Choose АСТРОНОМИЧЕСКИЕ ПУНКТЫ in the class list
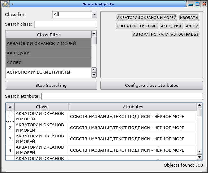Image resolution: width=208 pixels, height=173 pixels. tap(49, 72)
